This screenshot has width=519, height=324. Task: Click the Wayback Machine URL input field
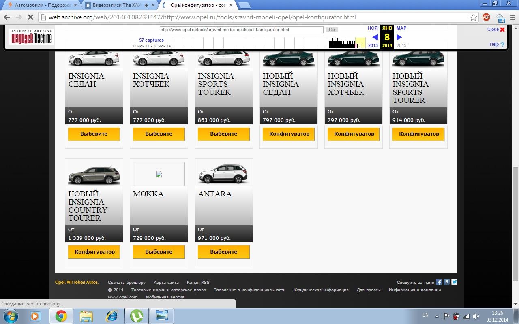click(241, 30)
